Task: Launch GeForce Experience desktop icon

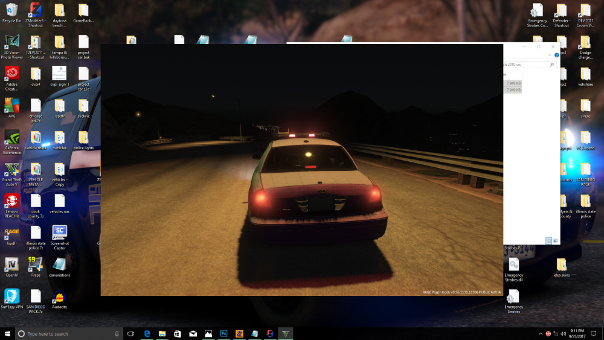Action: [x=12, y=142]
